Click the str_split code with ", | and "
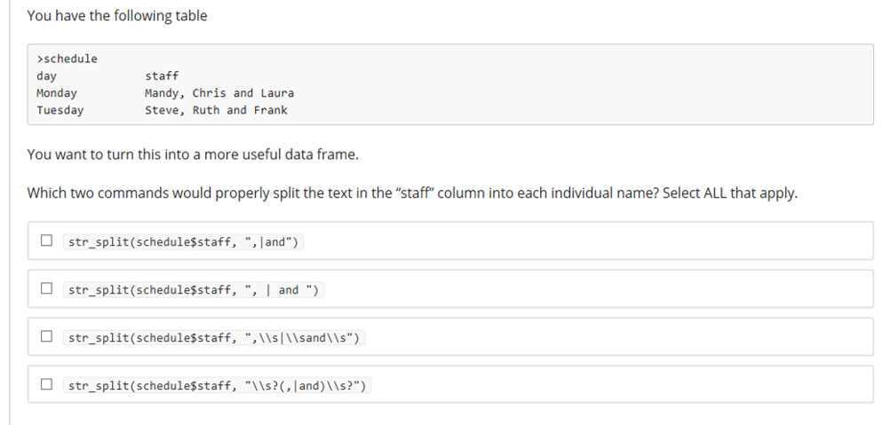The height and width of the screenshot is (425, 890). pyautogui.click(x=194, y=289)
